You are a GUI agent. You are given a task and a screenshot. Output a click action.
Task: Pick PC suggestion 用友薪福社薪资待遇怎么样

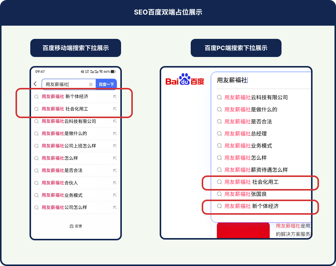(x=256, y=170)
